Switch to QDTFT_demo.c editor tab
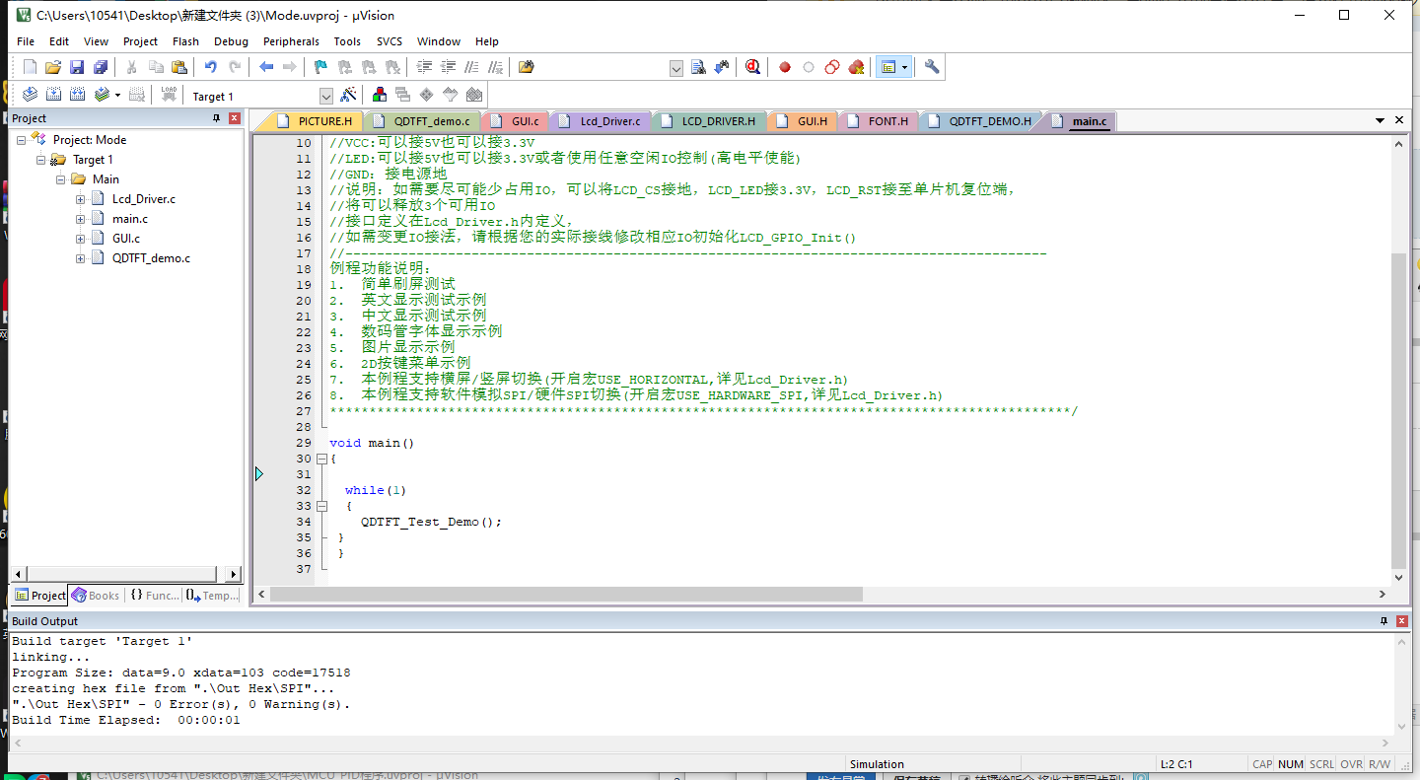The width and height of the screenshot is (1420, 780). tap(424, 121)
